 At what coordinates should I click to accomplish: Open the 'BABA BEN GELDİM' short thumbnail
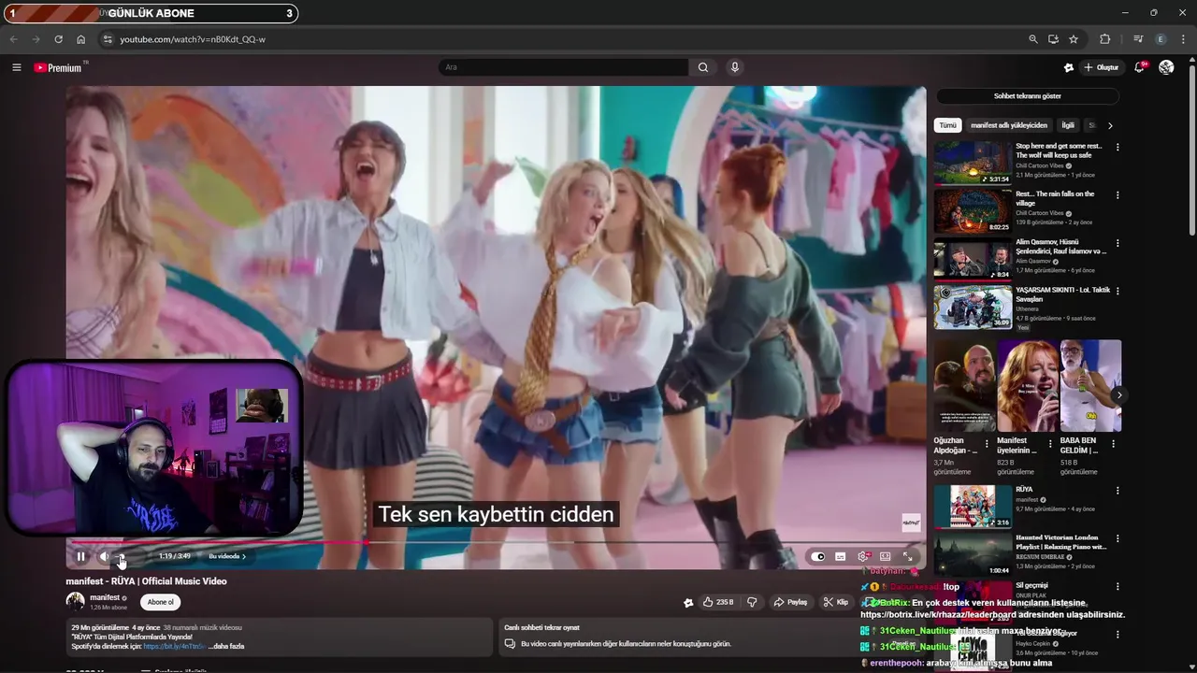point(1090,386)
